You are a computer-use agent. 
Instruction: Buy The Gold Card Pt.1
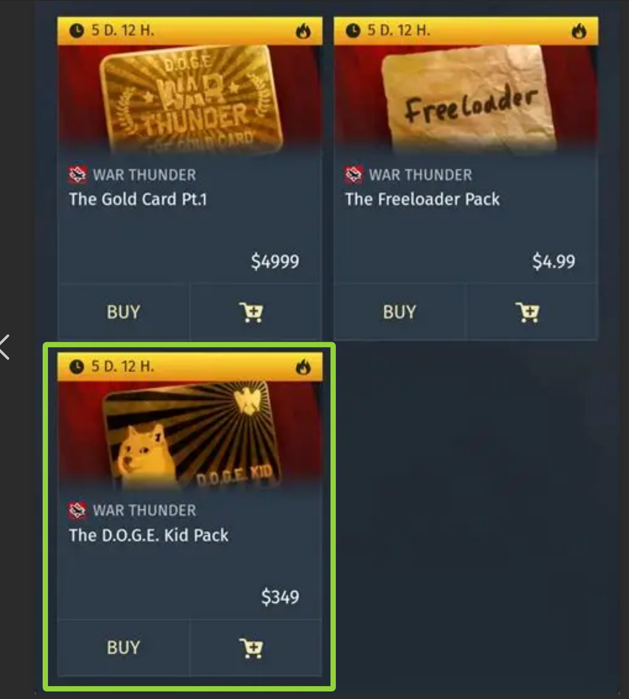coord(123,312)
